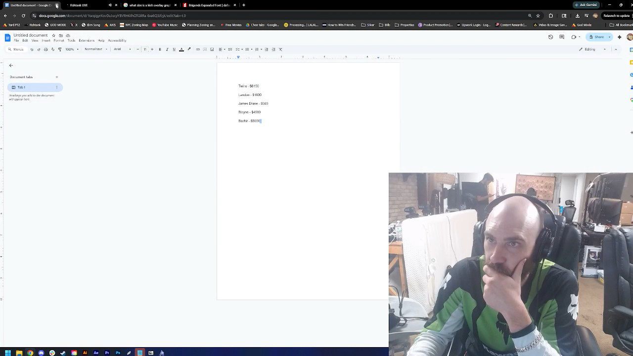The image size is (633, 356).
Task: Click the font size field
Action: (x=145, y=49)
